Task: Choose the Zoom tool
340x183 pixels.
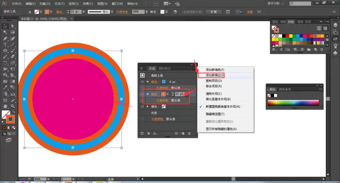Action: click(13, 106)
